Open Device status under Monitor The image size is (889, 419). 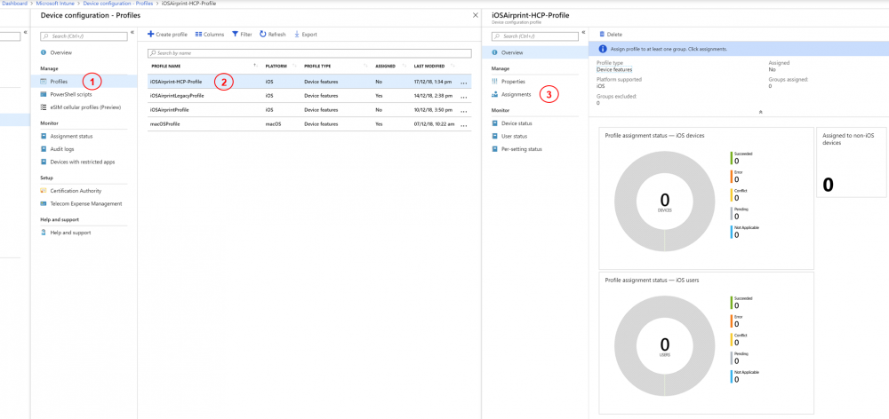pos(517,123)
